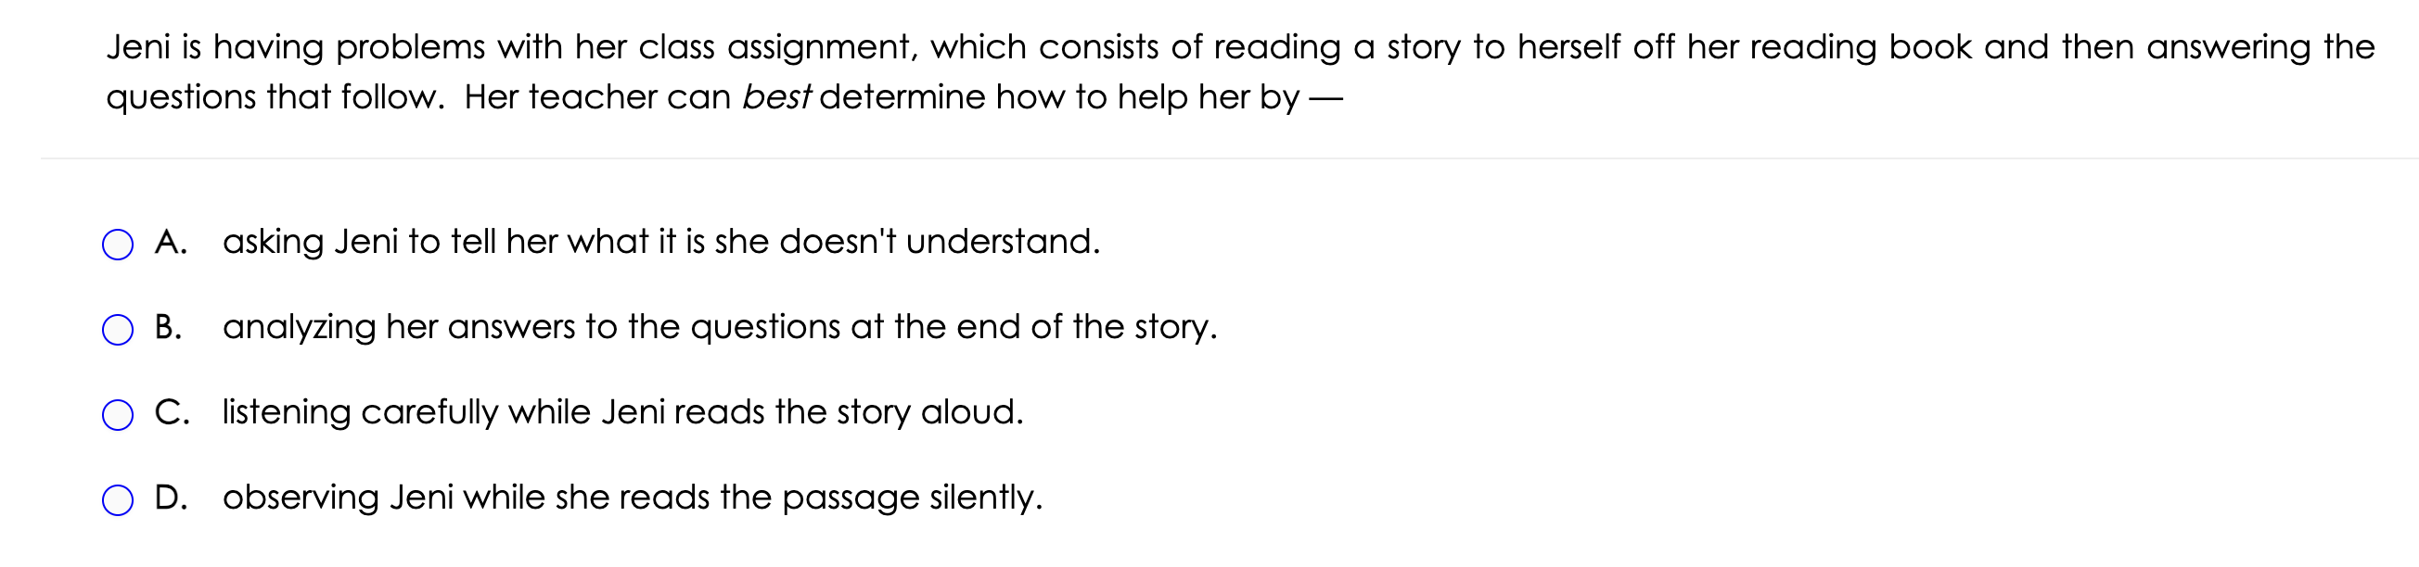Select the radio button for option A
Viewport: 2419px width, 567px height.
(x=118, y=245)
